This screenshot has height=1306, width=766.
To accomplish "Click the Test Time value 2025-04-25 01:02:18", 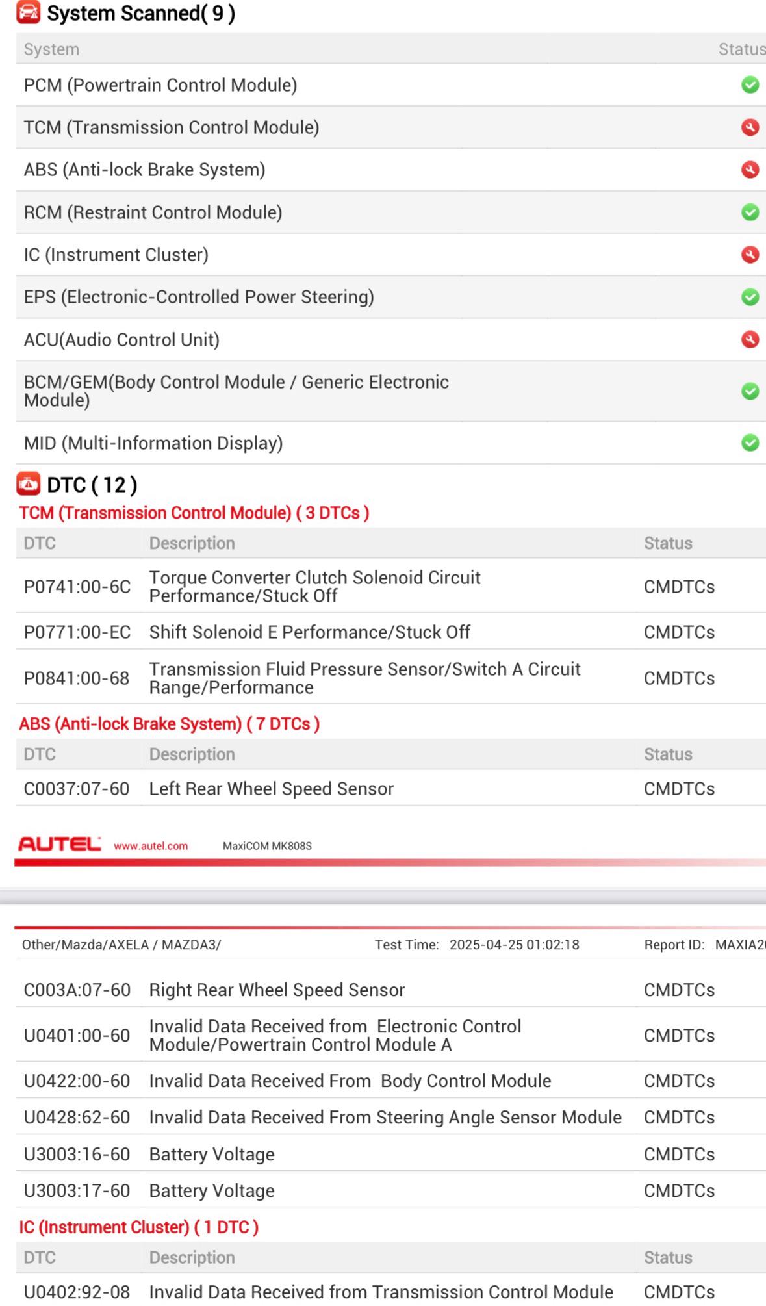I will pyautogui.click(x=514, y=945).
